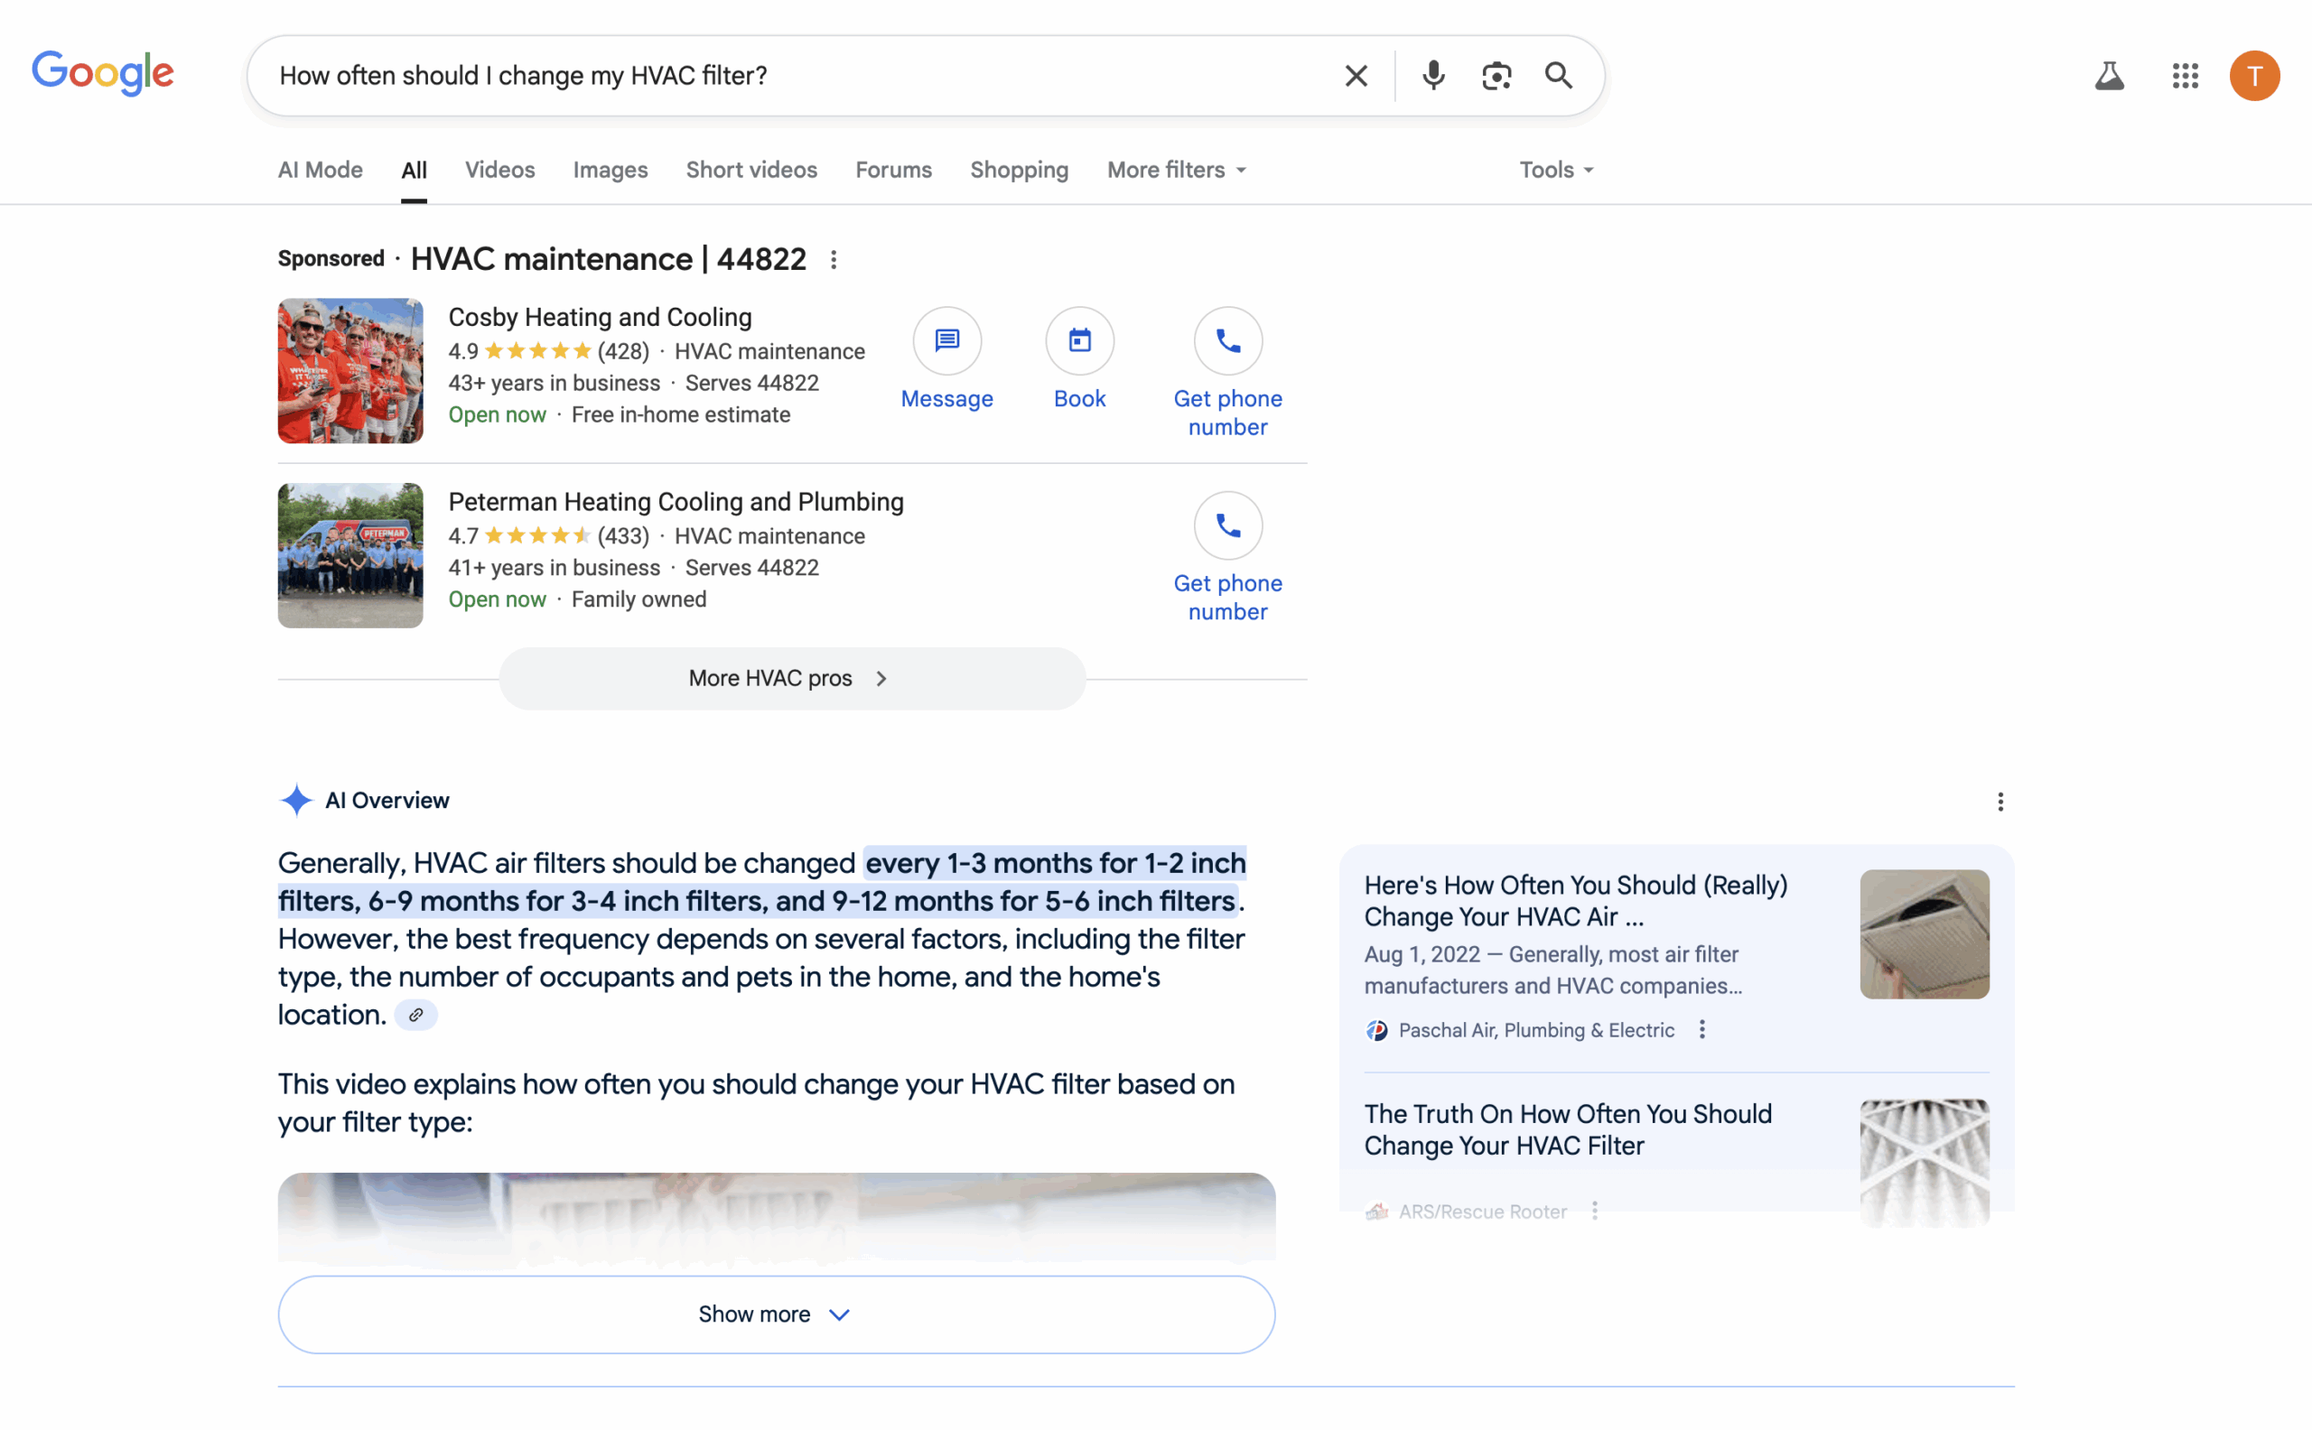Open the Short videos tab

pyautogui.click(x=751, y=171)
